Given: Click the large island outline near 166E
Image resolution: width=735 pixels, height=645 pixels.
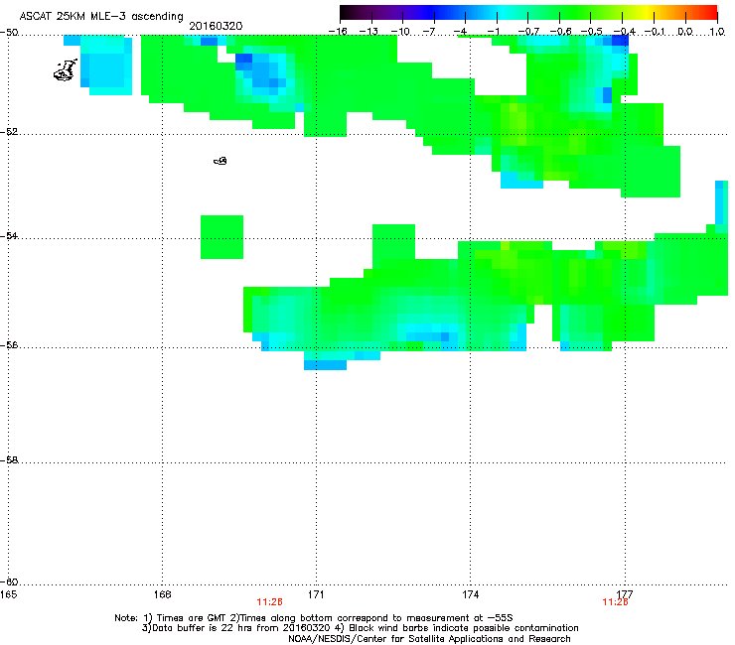Looking at the screenshot, I should coord(66,70).
